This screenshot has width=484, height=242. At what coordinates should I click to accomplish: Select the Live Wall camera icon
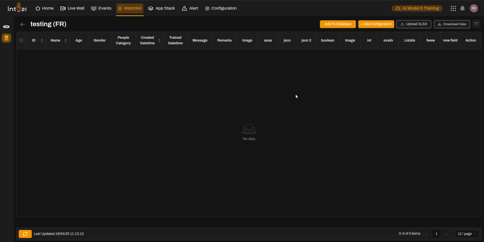[x=63, y=8]
